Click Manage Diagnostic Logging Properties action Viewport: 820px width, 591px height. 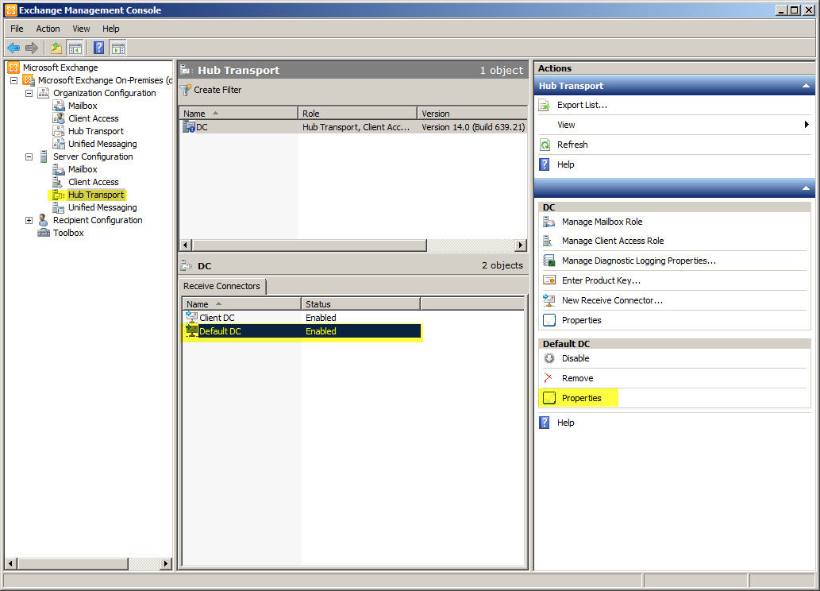click(x=639, y=261)
